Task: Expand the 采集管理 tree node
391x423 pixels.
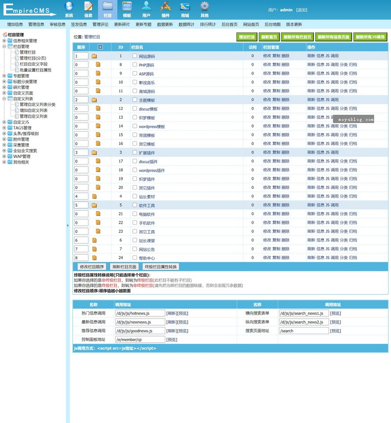Action: coord(4,145)
